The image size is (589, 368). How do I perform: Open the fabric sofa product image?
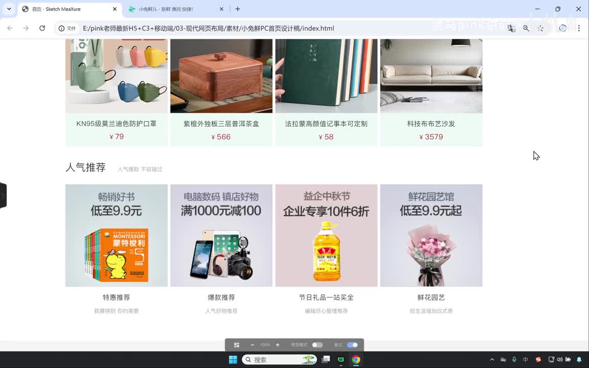coord(431,76)
